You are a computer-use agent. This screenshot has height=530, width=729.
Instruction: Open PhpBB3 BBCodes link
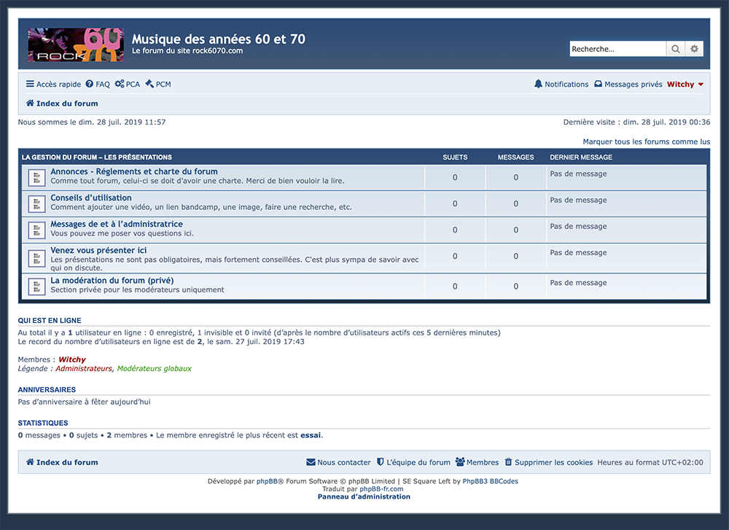pyautogui.click(x=490, y=481)
